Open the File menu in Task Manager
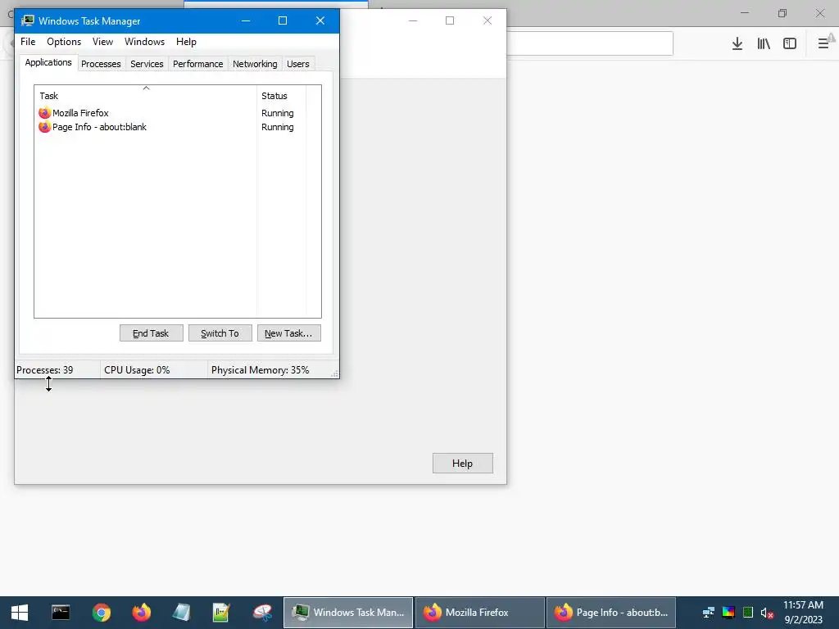 [x=28, y=42]
